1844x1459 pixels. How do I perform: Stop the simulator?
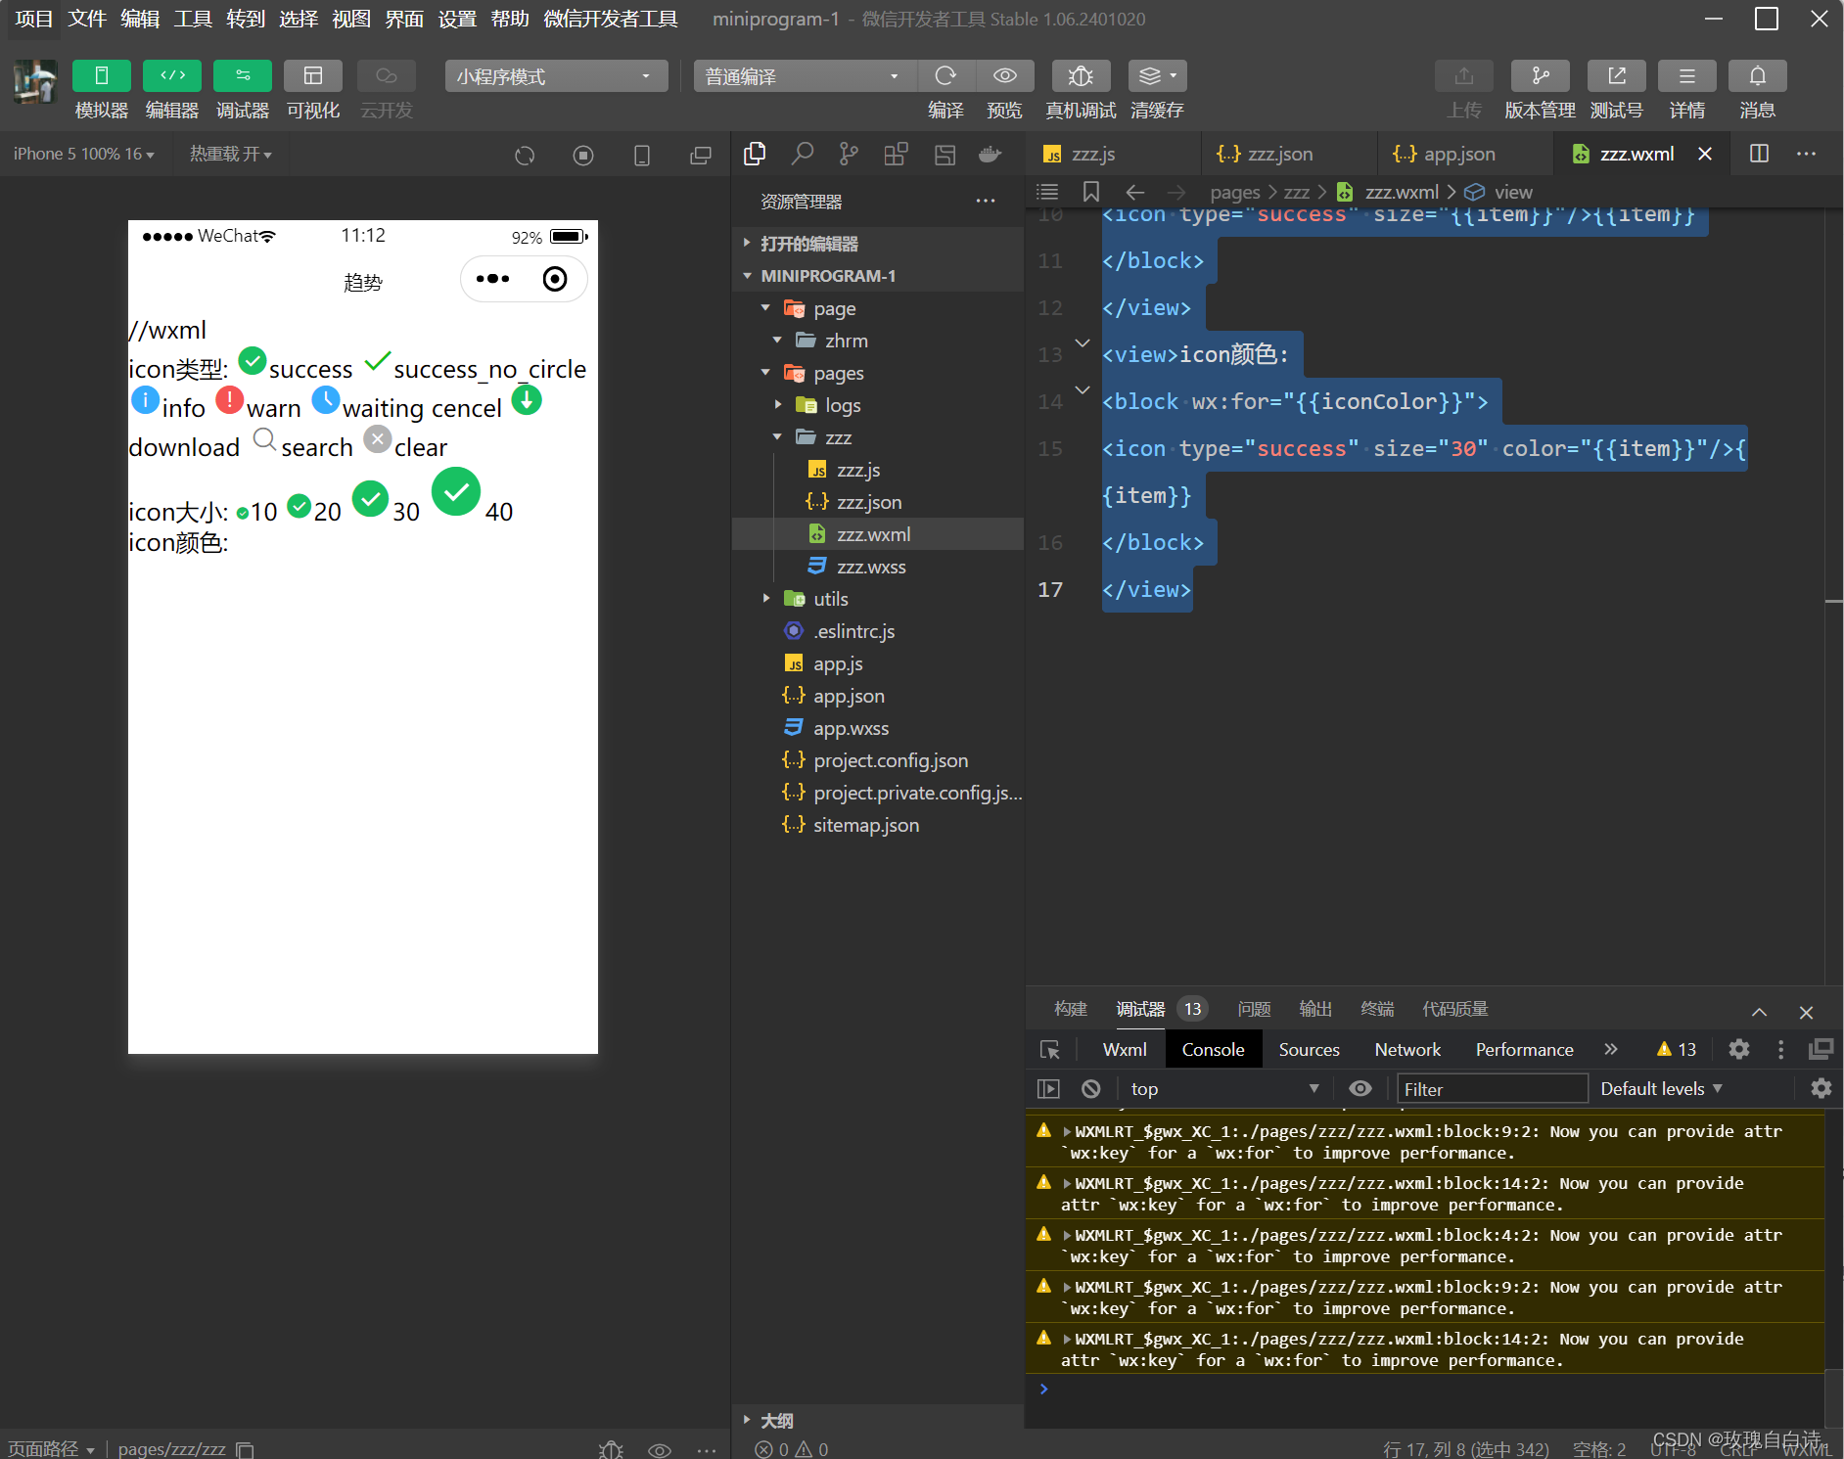click(583, 155)
